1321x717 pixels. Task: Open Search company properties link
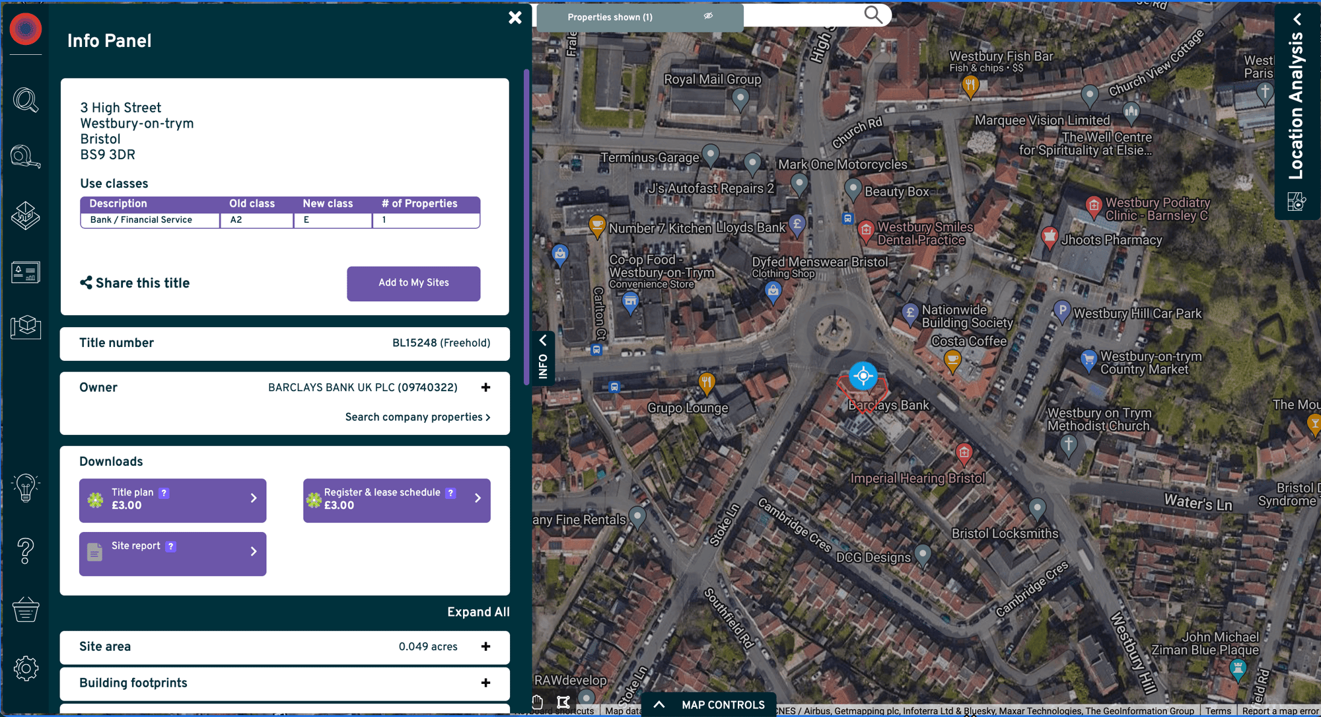[417, 418]
